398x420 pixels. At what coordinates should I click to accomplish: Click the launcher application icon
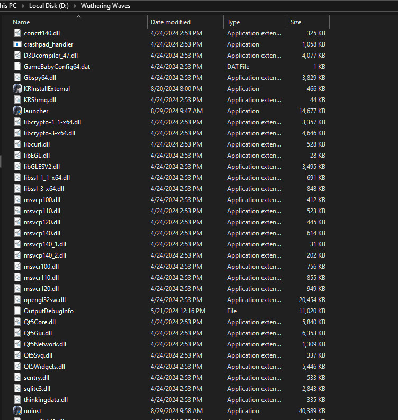17,111
